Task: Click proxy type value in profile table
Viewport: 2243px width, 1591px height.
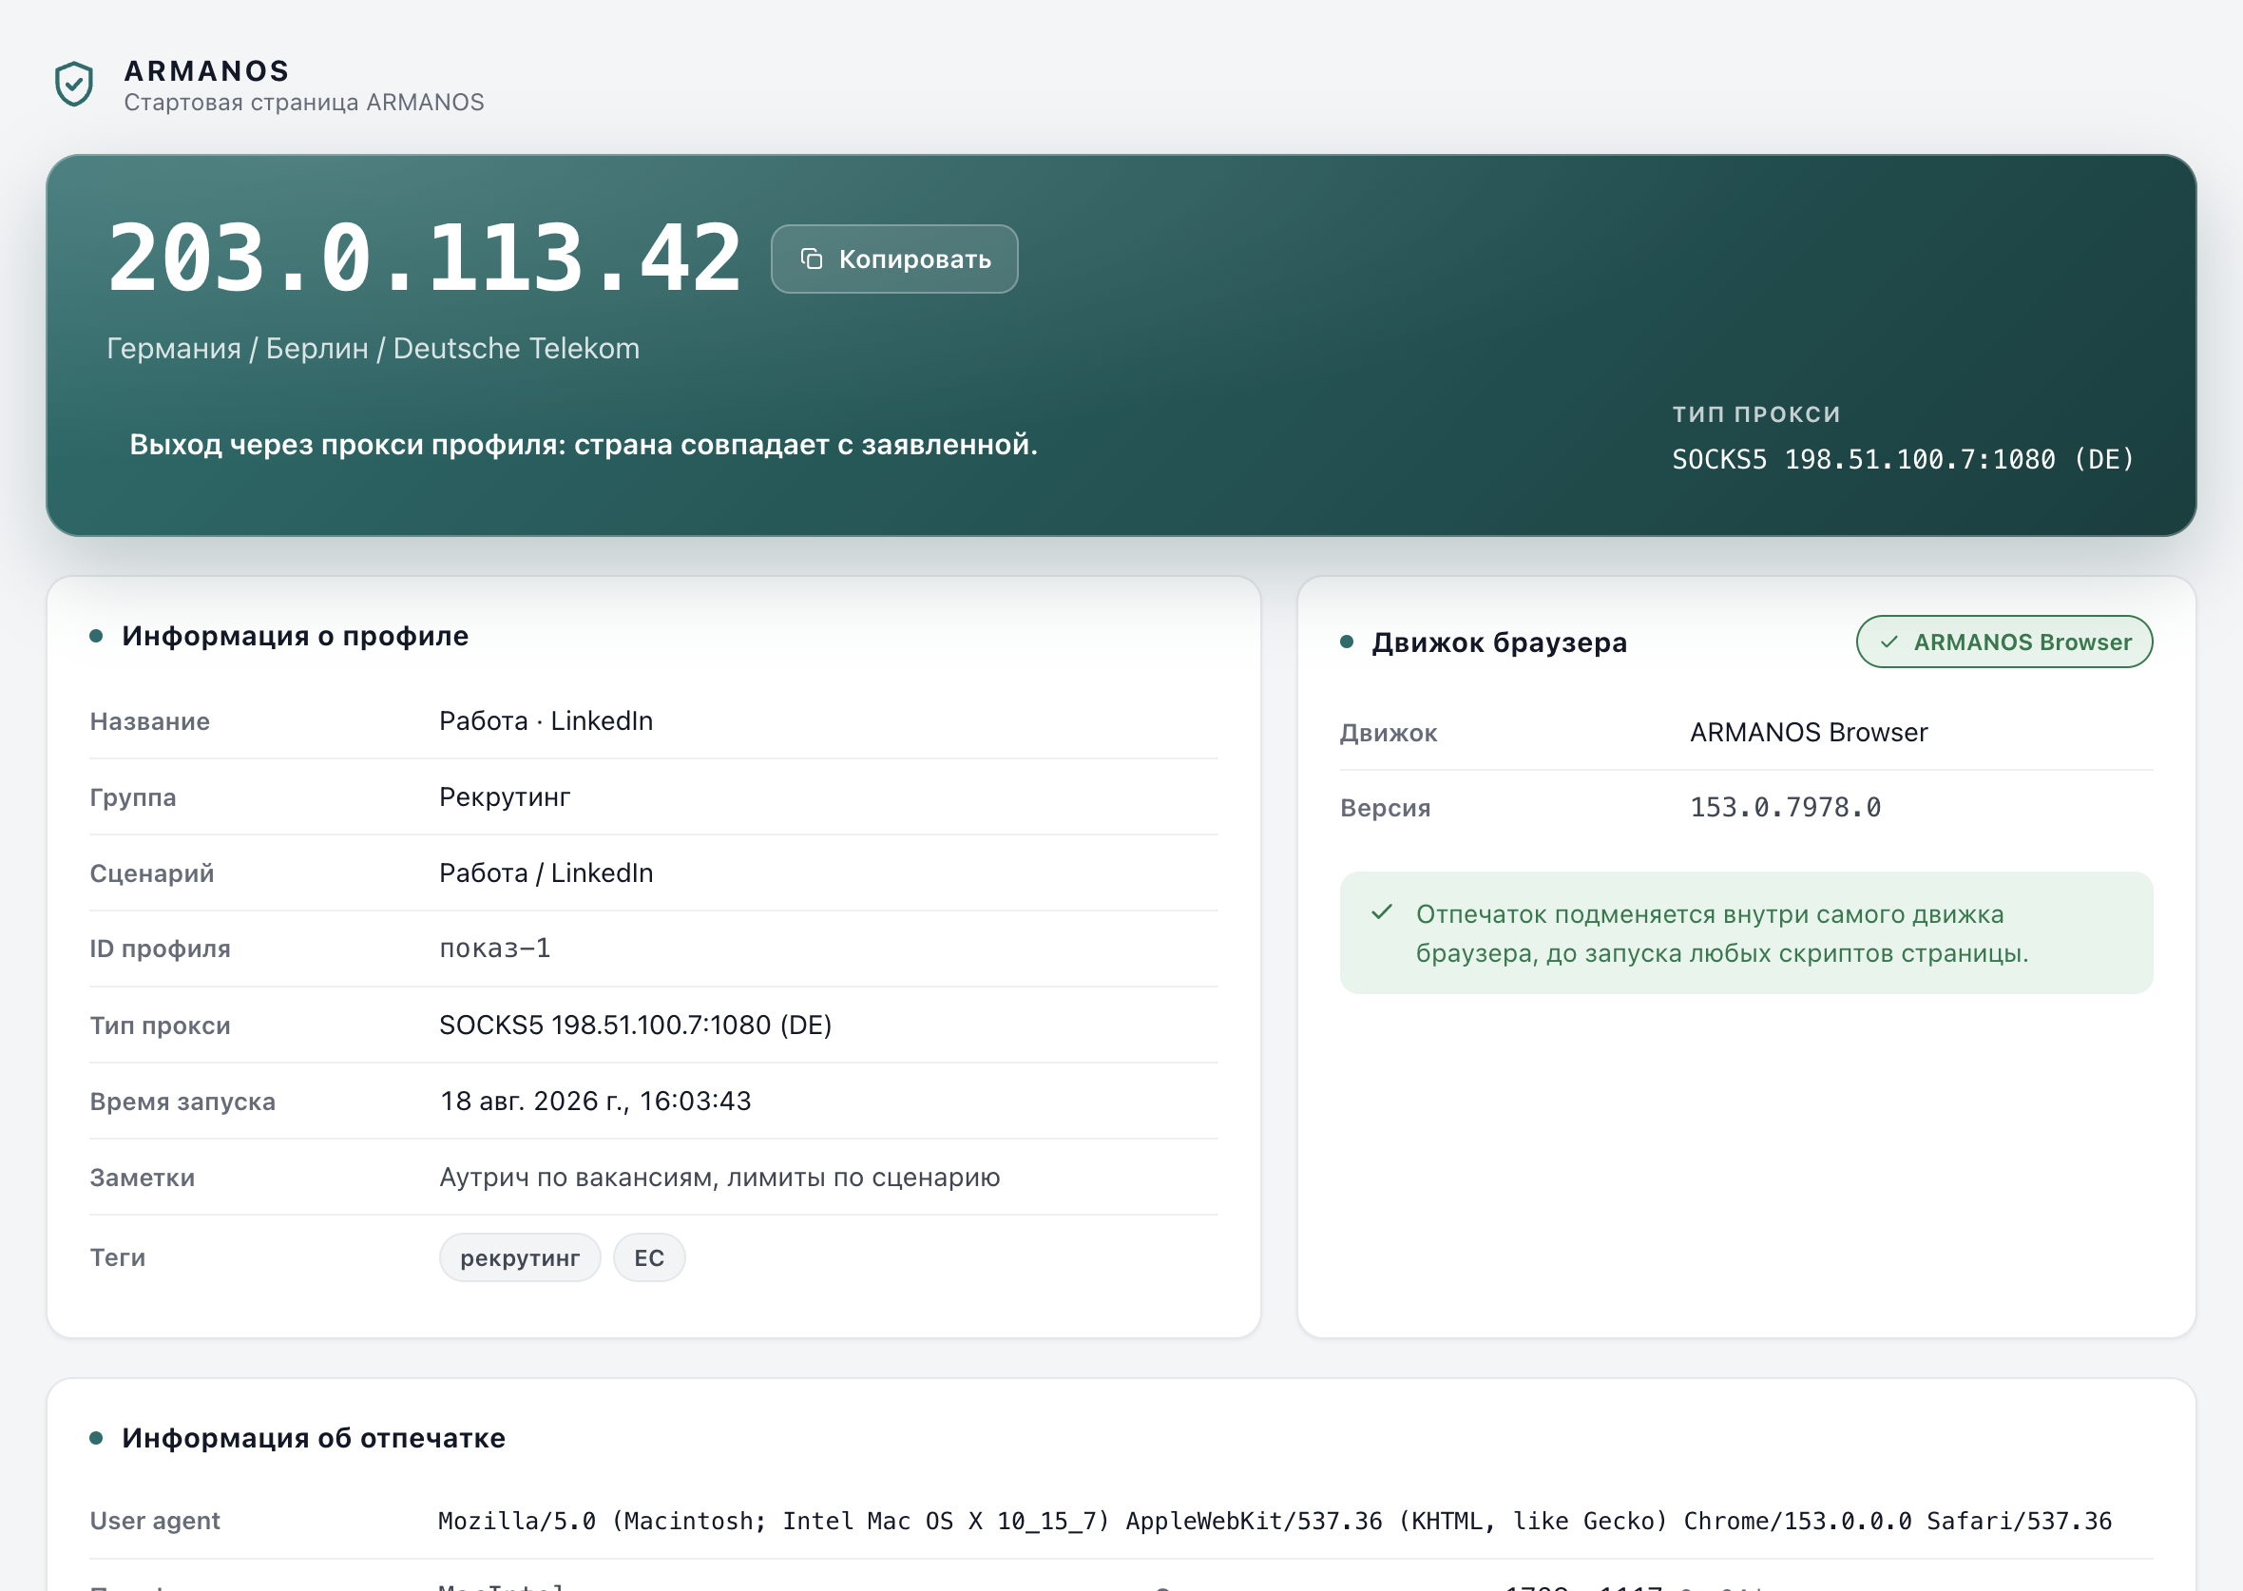Action: pos(635,1025)
